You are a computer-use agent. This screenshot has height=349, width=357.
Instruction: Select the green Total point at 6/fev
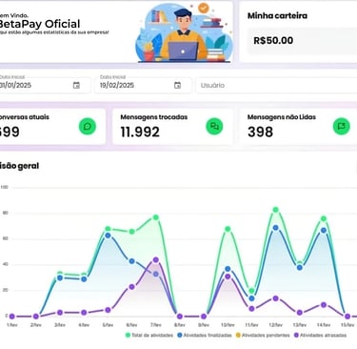(131, 232)
